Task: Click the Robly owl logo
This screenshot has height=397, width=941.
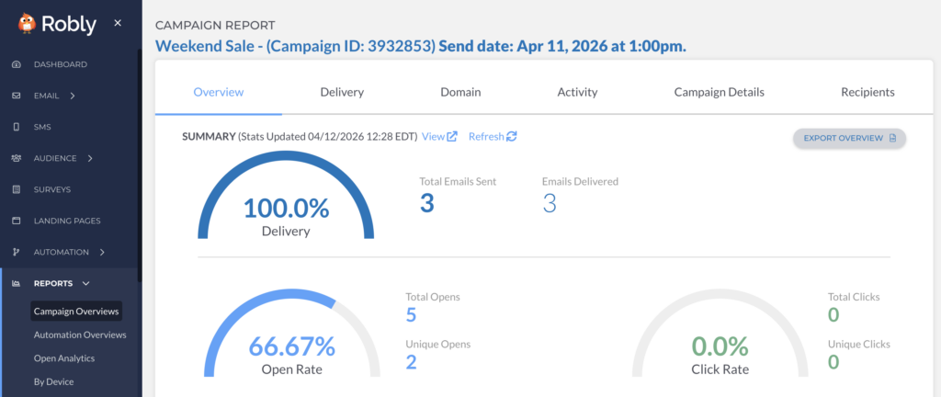Action: click(28, 24)
